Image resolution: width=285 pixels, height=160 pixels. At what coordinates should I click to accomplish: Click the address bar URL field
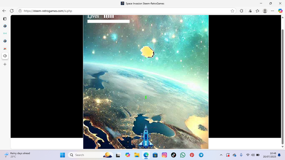point(126,11)
